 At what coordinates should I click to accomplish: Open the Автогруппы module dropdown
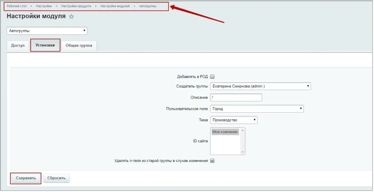47,31
